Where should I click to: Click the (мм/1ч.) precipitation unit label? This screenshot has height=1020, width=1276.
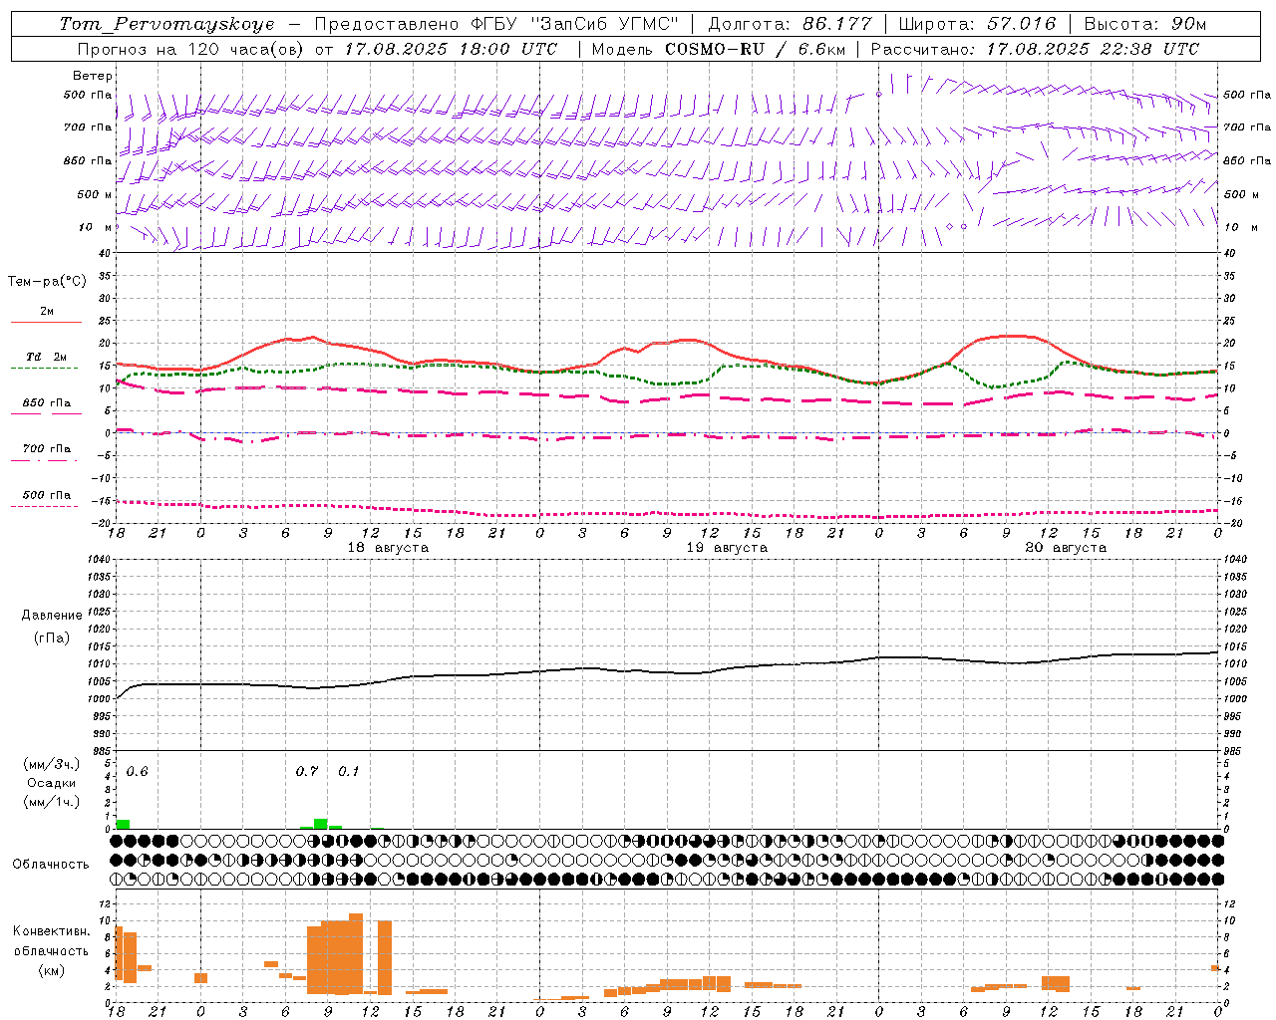[52, 802]
